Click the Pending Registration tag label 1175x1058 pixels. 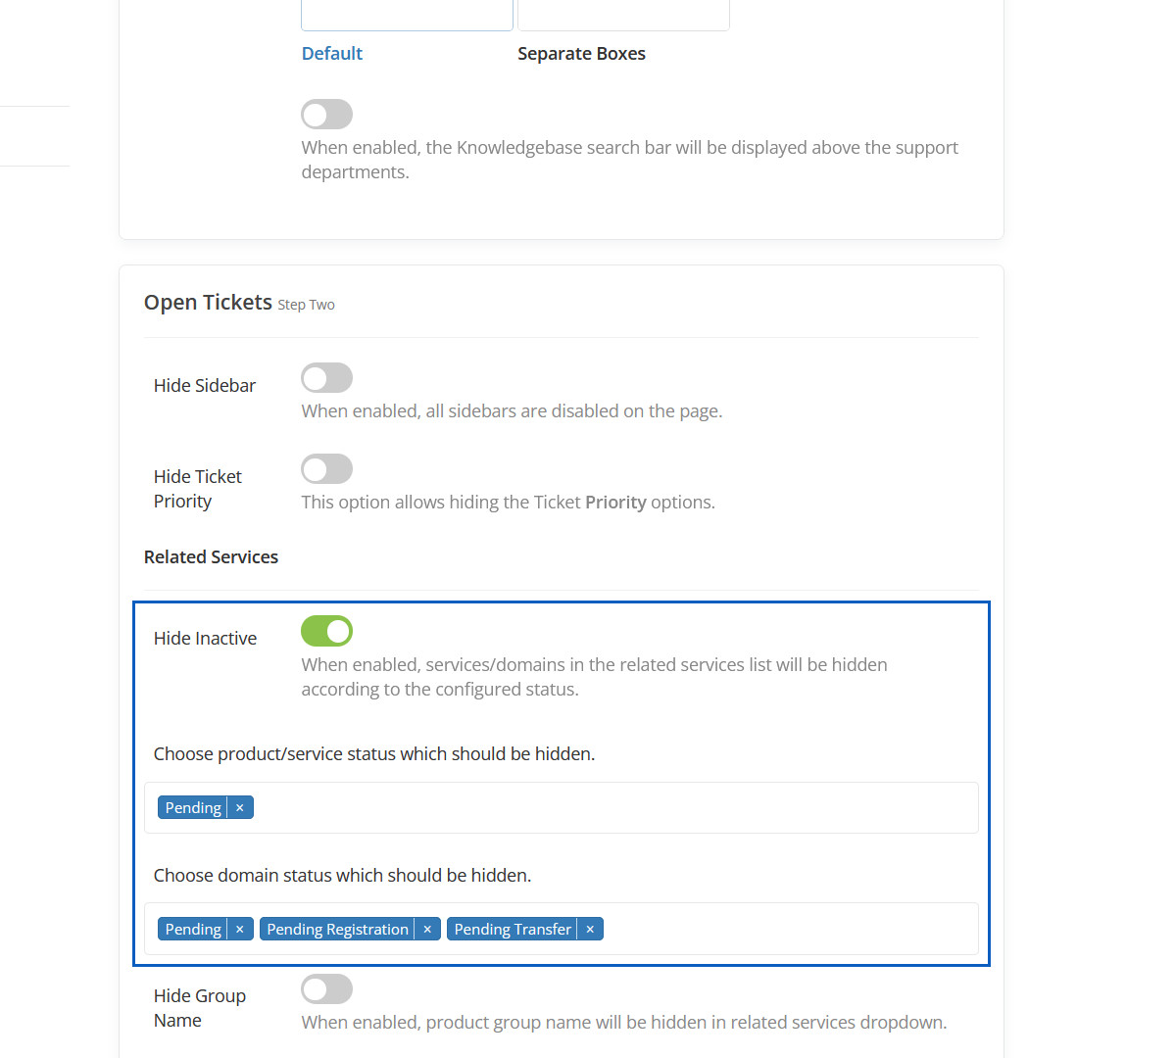click(337, 930)
